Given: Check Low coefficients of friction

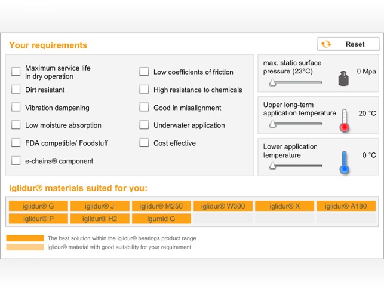Looking at the screenshot, I should (144, 72).
